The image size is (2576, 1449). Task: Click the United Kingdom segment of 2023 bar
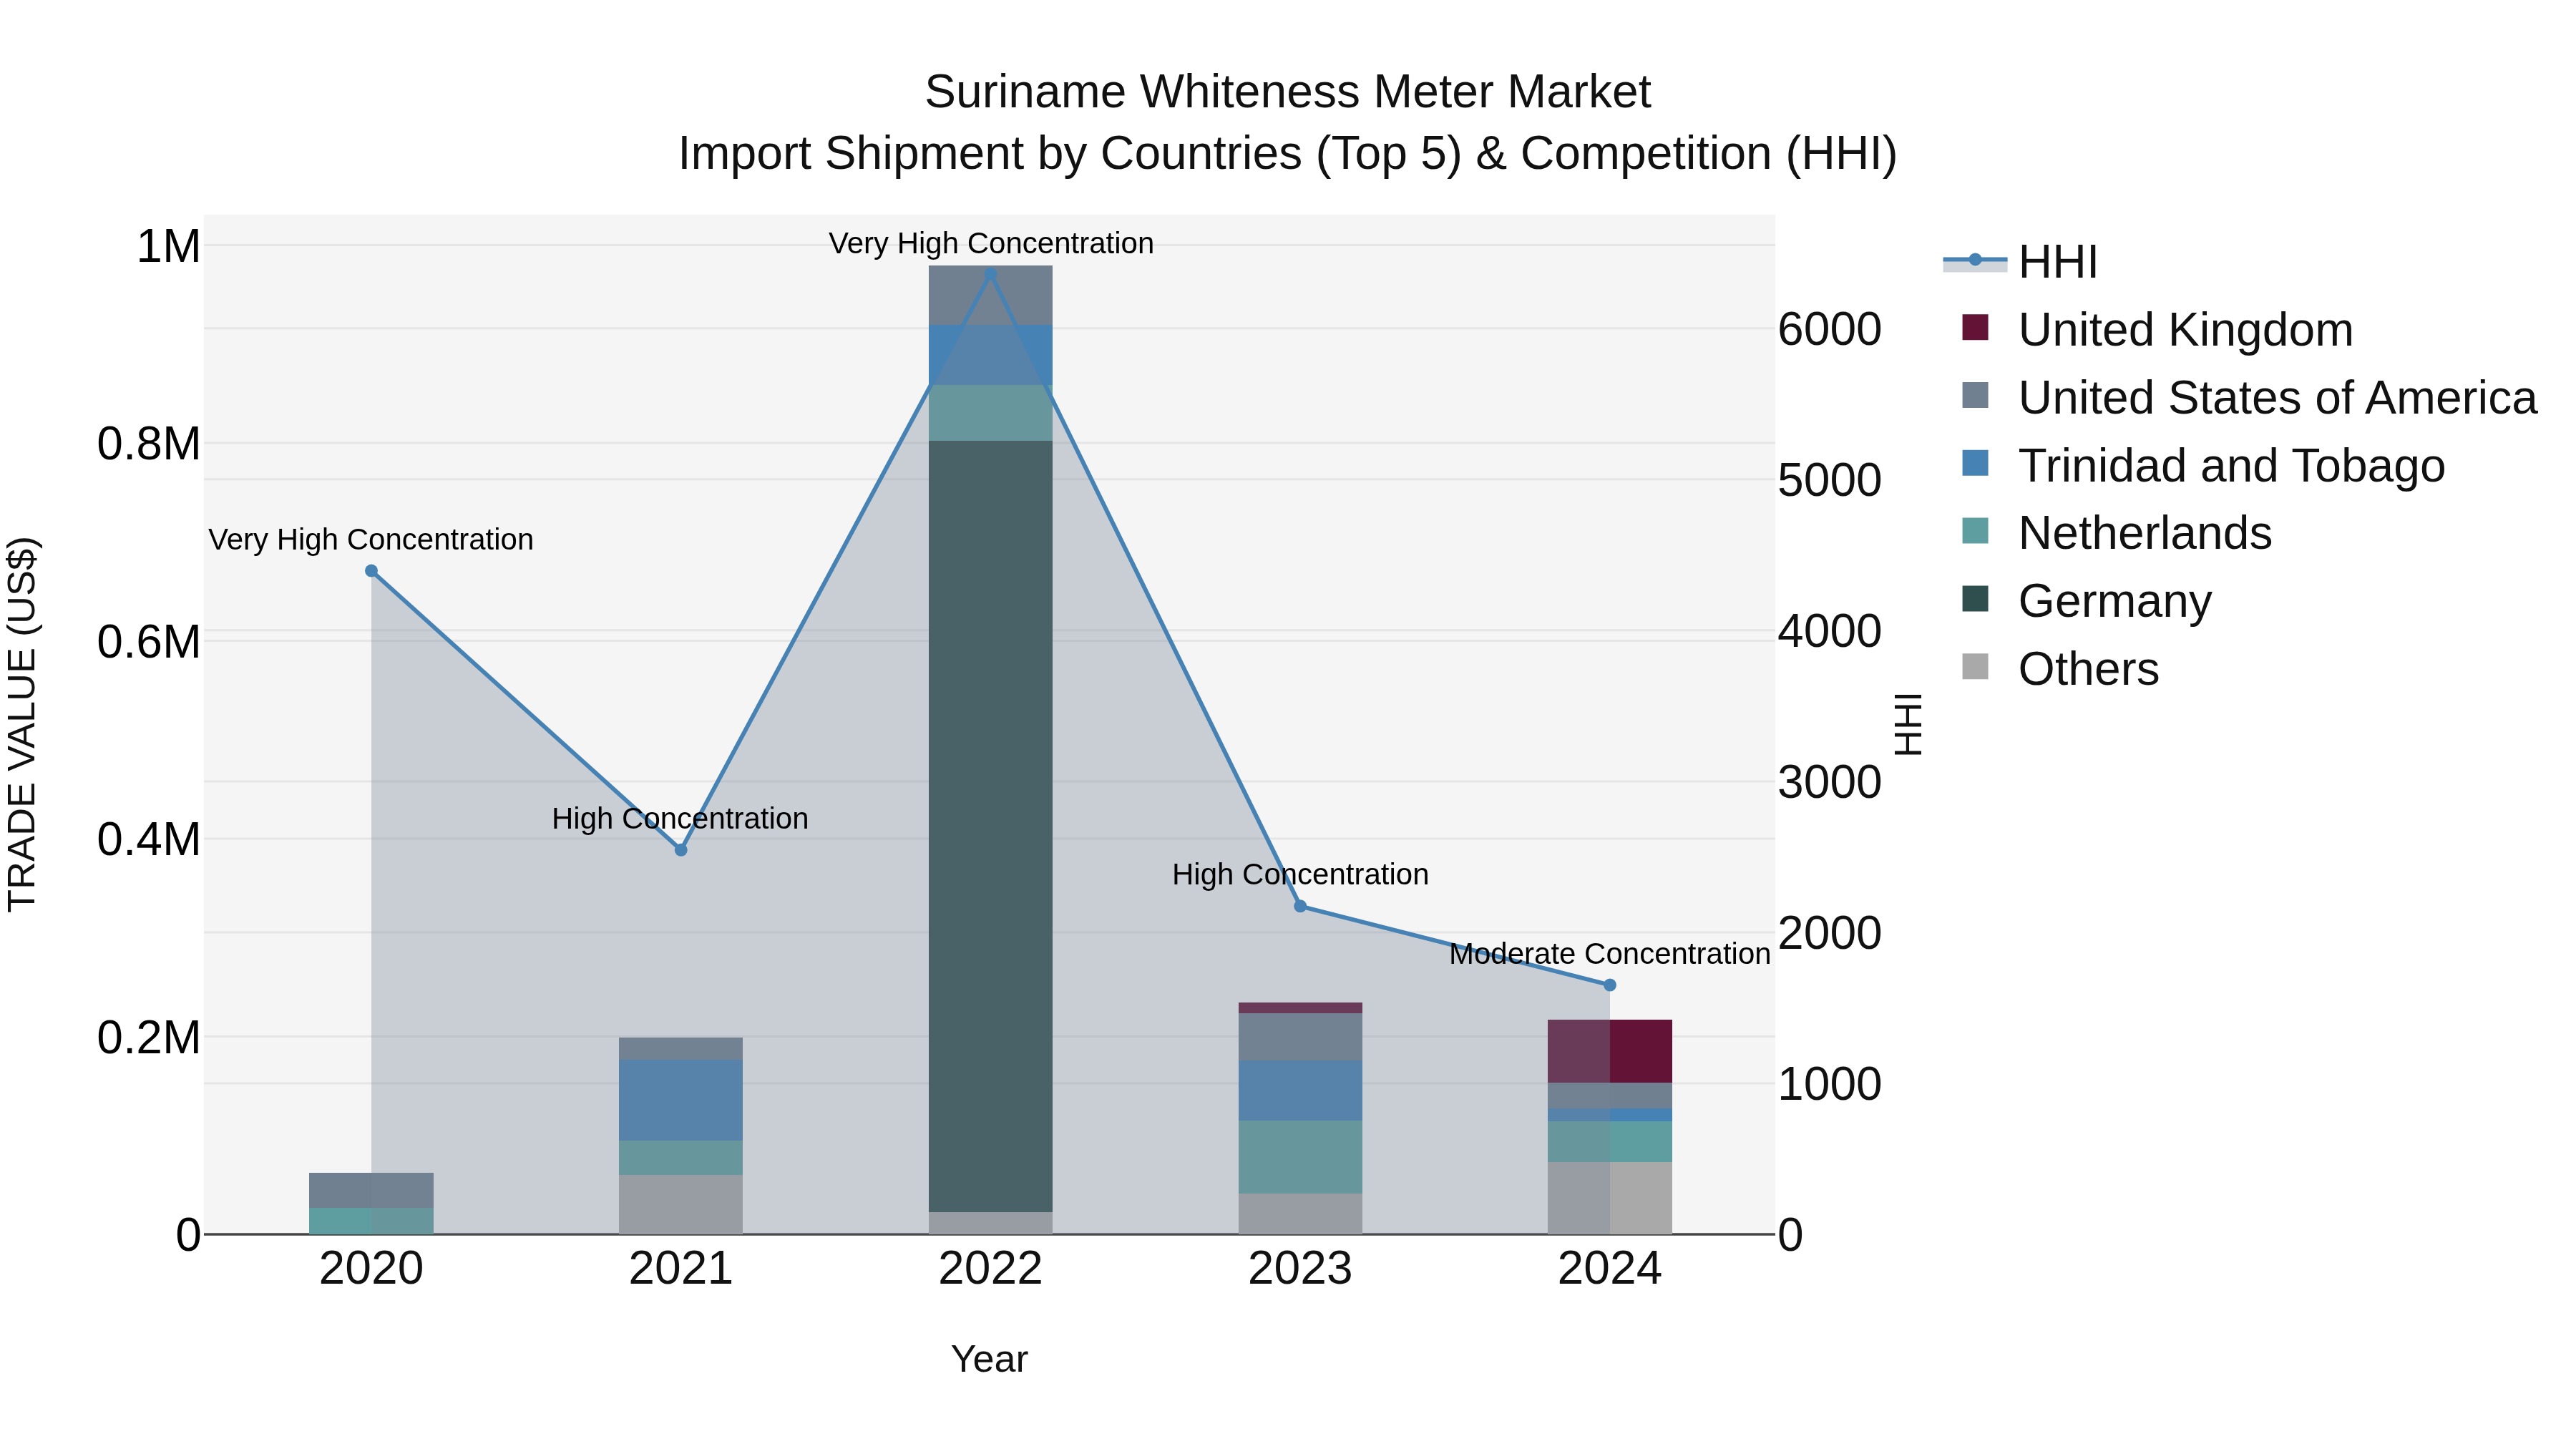point(1300,1008)
